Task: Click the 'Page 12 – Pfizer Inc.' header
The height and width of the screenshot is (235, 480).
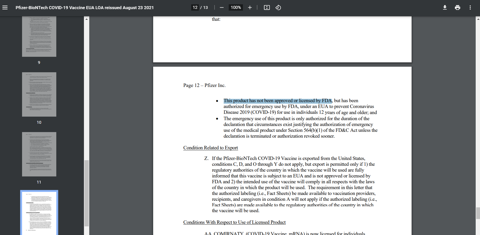Action: (x=204, y=85)
